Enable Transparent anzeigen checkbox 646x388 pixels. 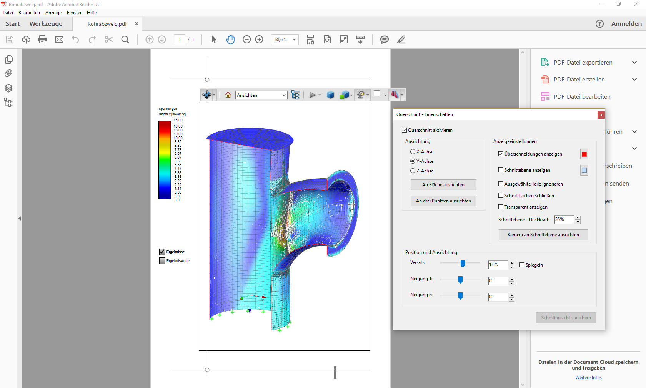point(501,207)
